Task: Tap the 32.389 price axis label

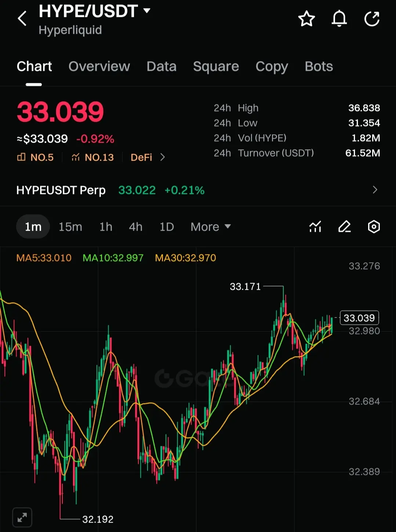Action: pyautogui.click(x=364, y=472)
